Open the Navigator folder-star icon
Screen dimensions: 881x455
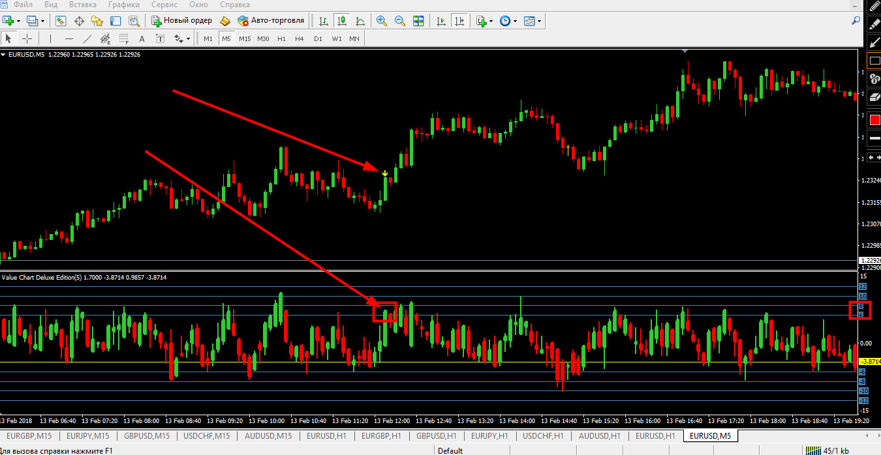(x=98, y=21)
